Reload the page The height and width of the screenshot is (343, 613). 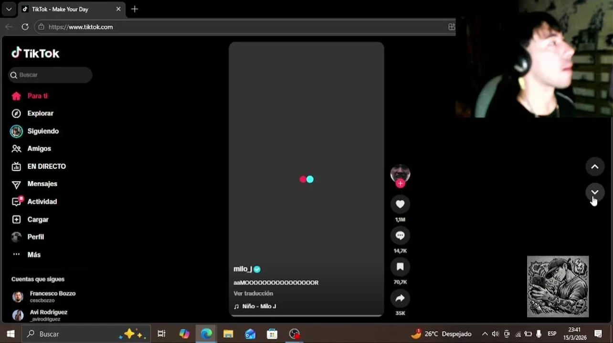[x=25, y=27]
